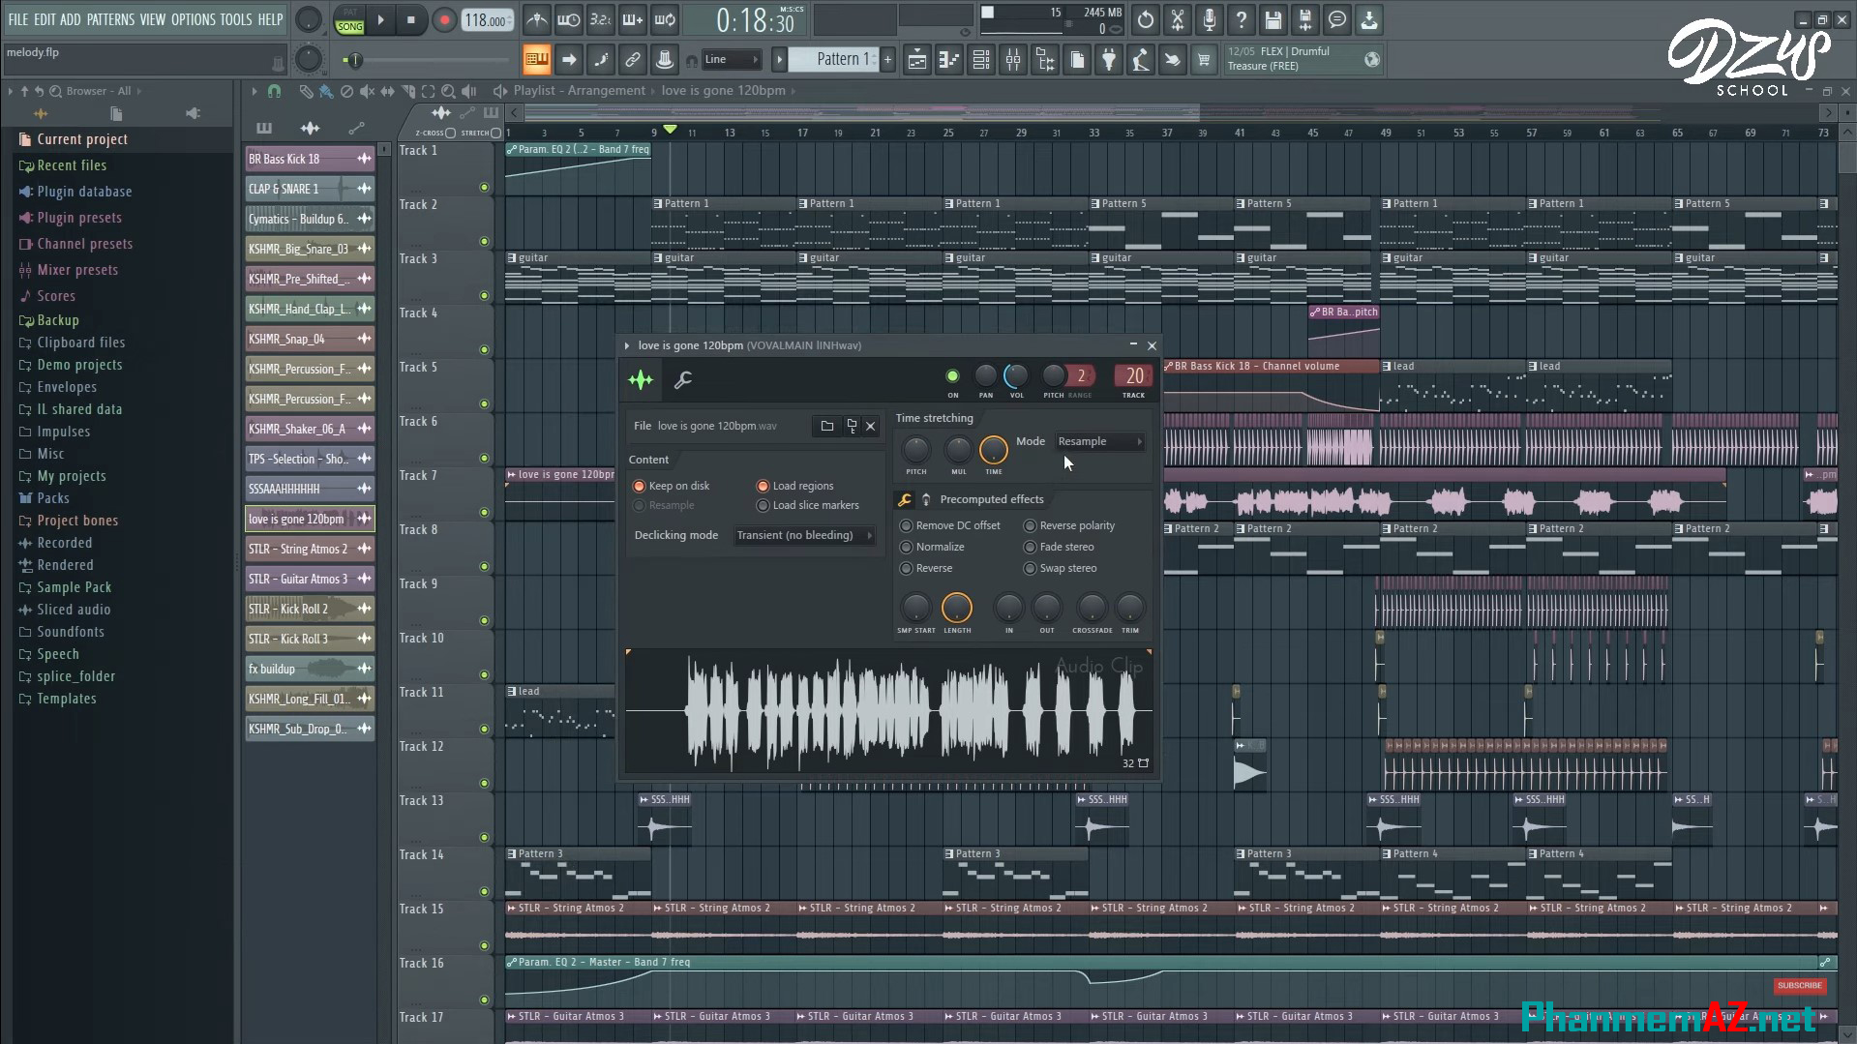
Task: Click the SUBSCRIBE button at bottom right
Action: [x=1800, y=985]
